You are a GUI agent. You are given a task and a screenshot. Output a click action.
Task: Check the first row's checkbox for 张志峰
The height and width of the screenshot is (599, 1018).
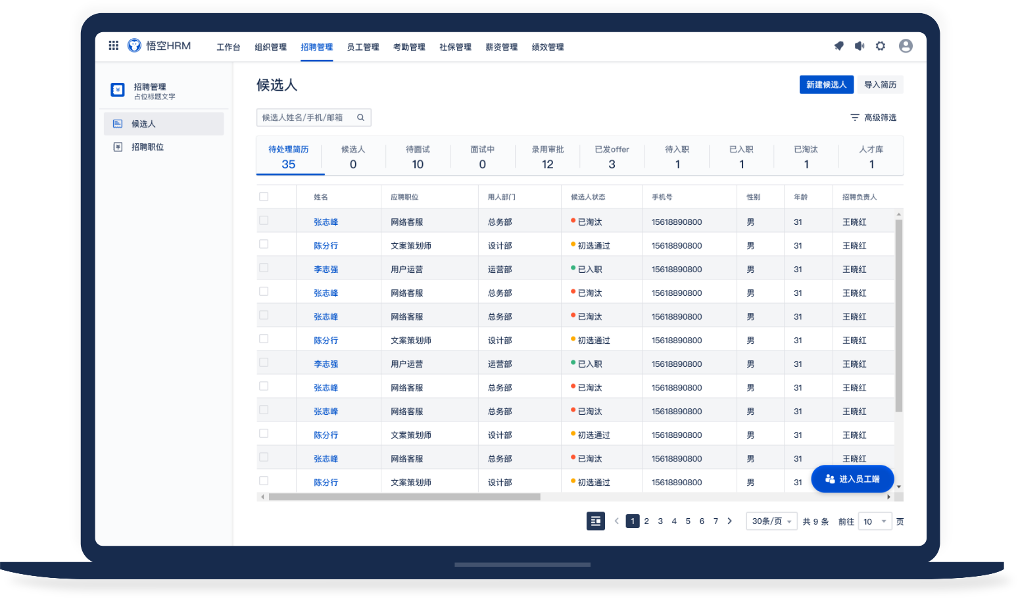click(x=264, y=221)
